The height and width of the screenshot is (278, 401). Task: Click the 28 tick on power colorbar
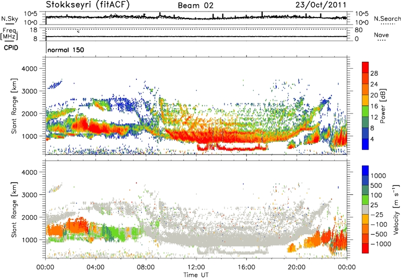(x=374, y=73)
